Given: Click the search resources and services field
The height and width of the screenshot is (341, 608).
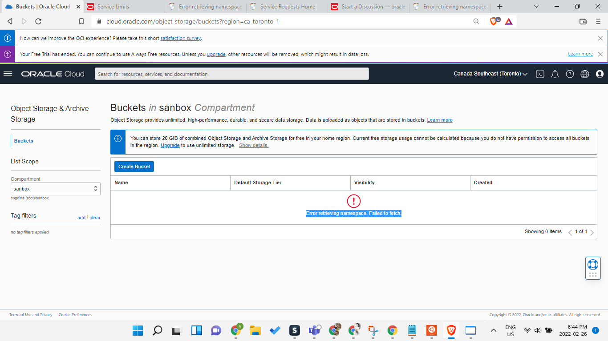Looking at the screenshot, I should point(232,74).
